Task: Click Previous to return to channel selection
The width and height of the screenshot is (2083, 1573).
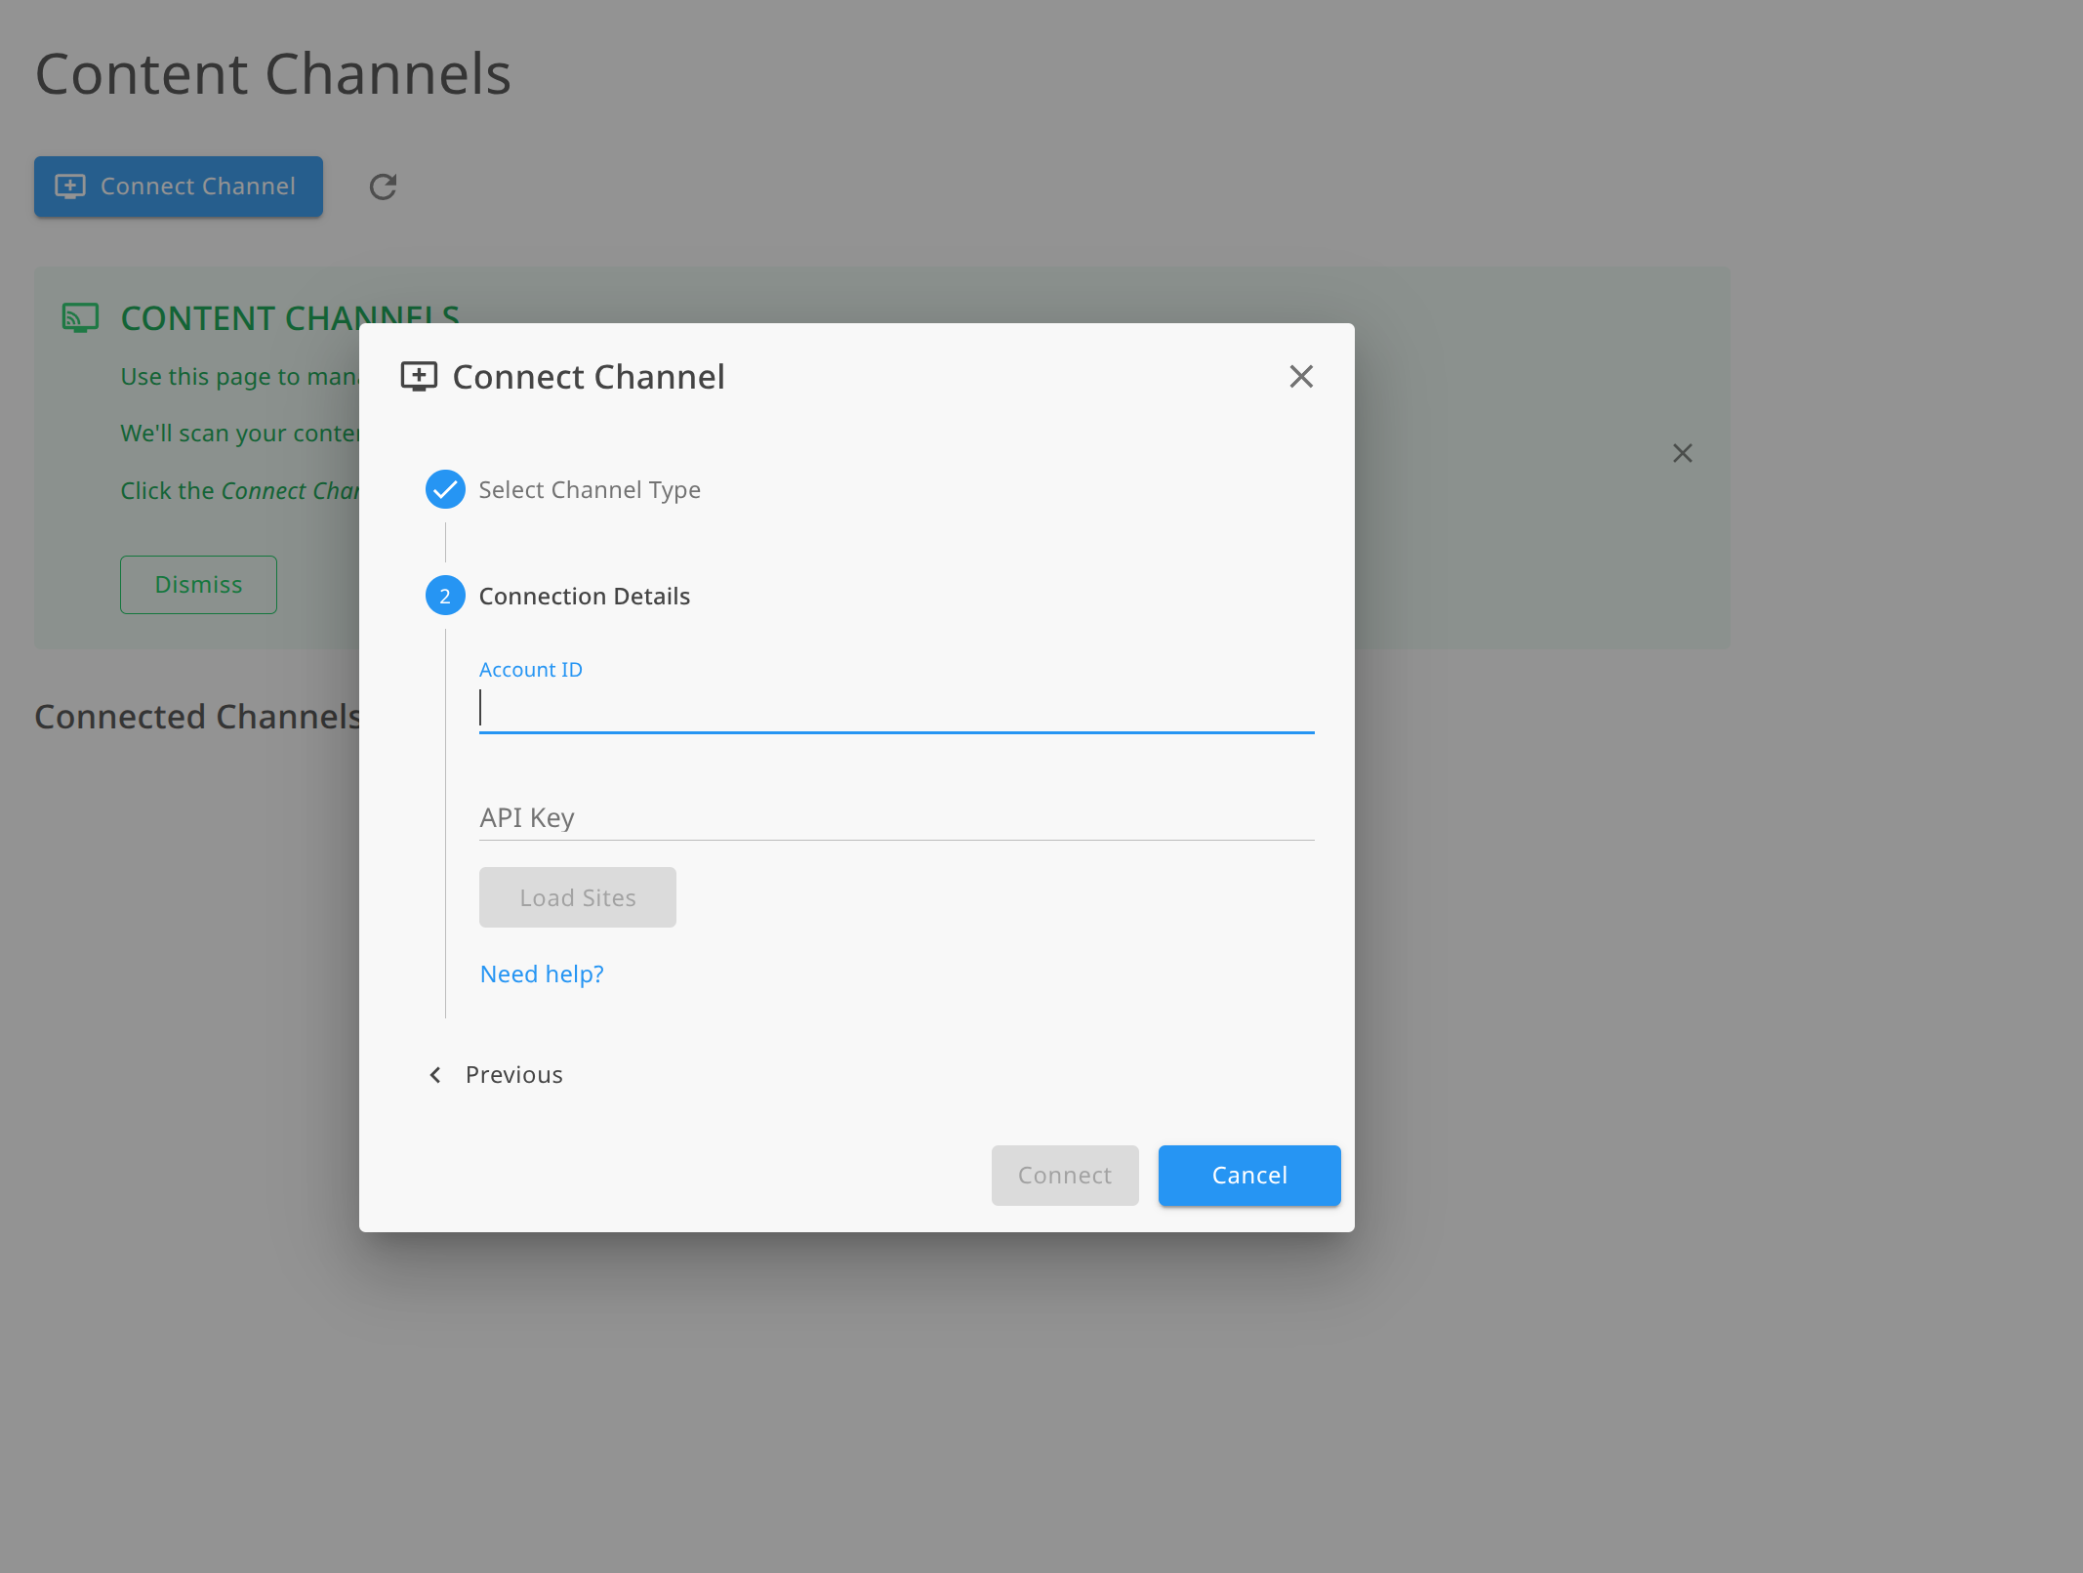Action: (x=513, y=1074)
